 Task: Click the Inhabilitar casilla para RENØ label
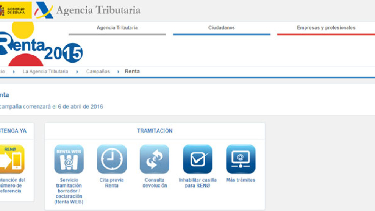(x=197, y=183)
